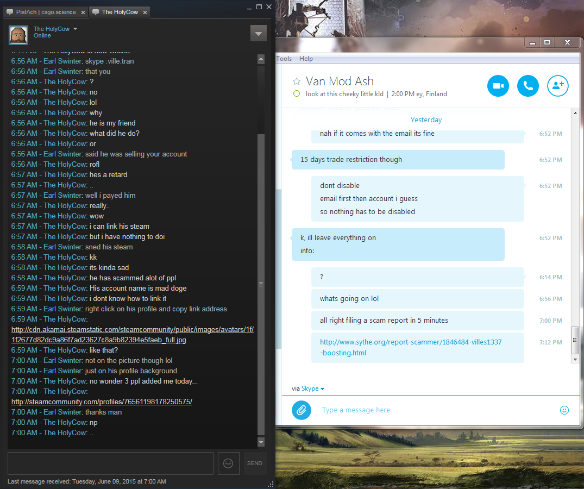Screen dimensions: 584x489
Task: Minimize the Steam chat window
Action: coord(249,7)
